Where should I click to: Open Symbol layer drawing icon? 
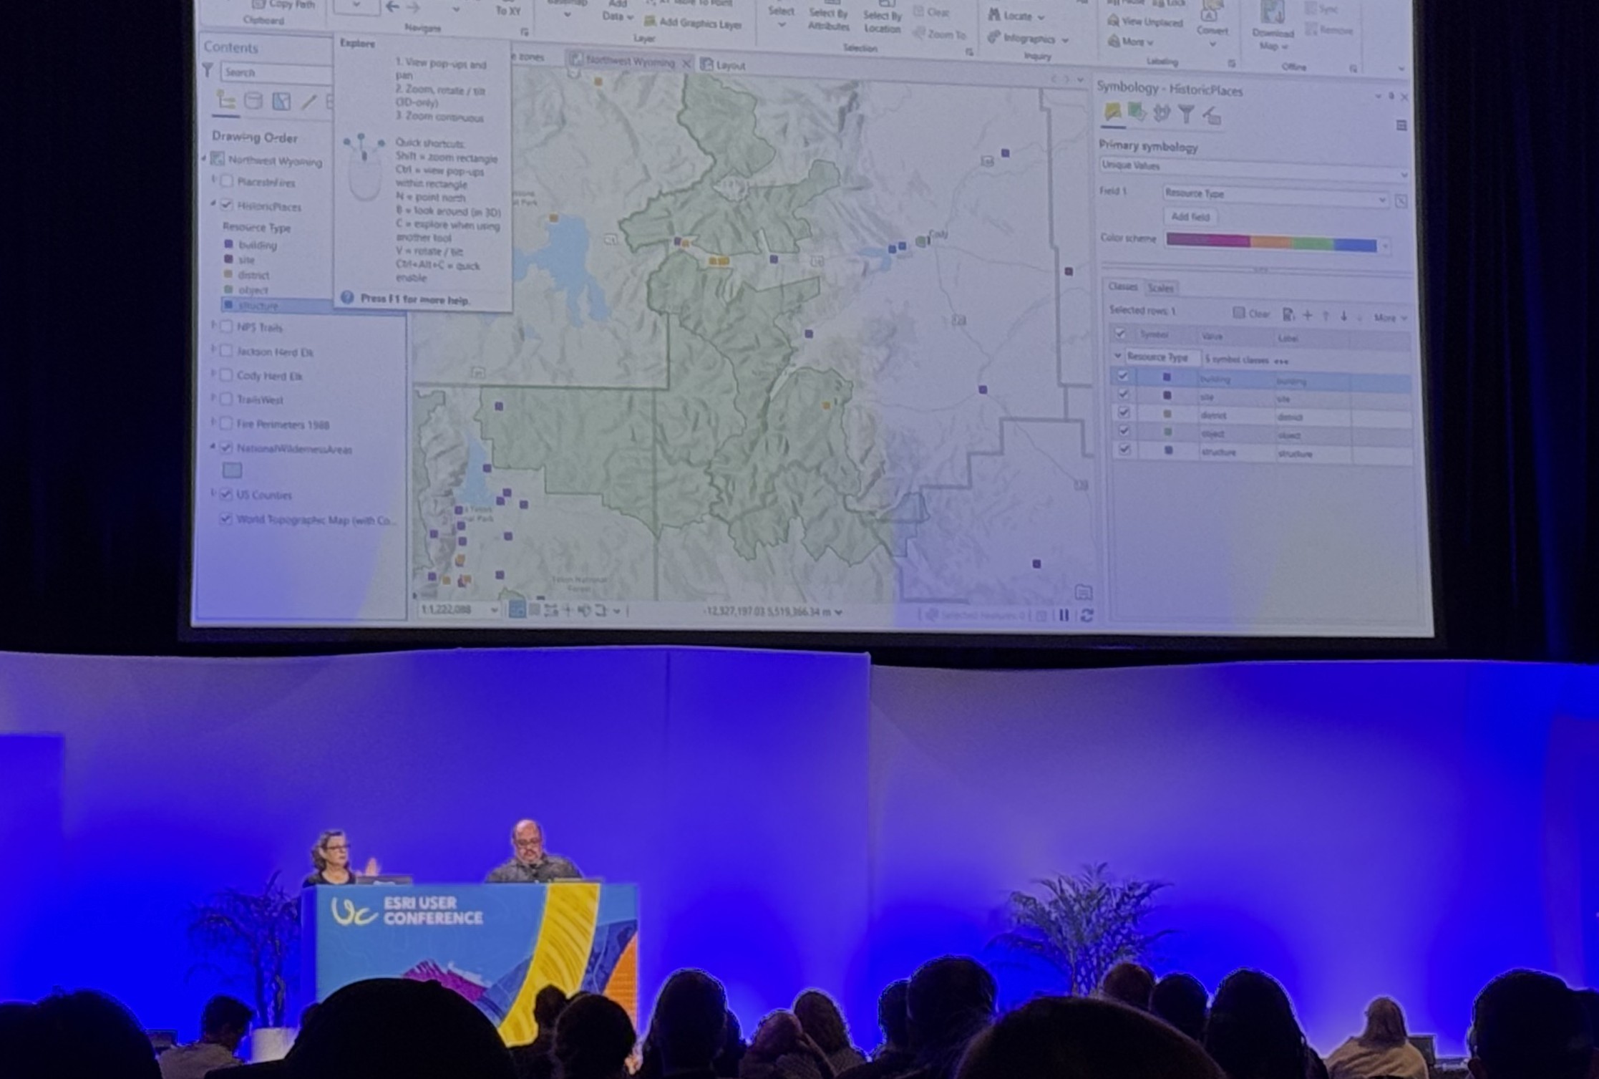[1162, 112]
